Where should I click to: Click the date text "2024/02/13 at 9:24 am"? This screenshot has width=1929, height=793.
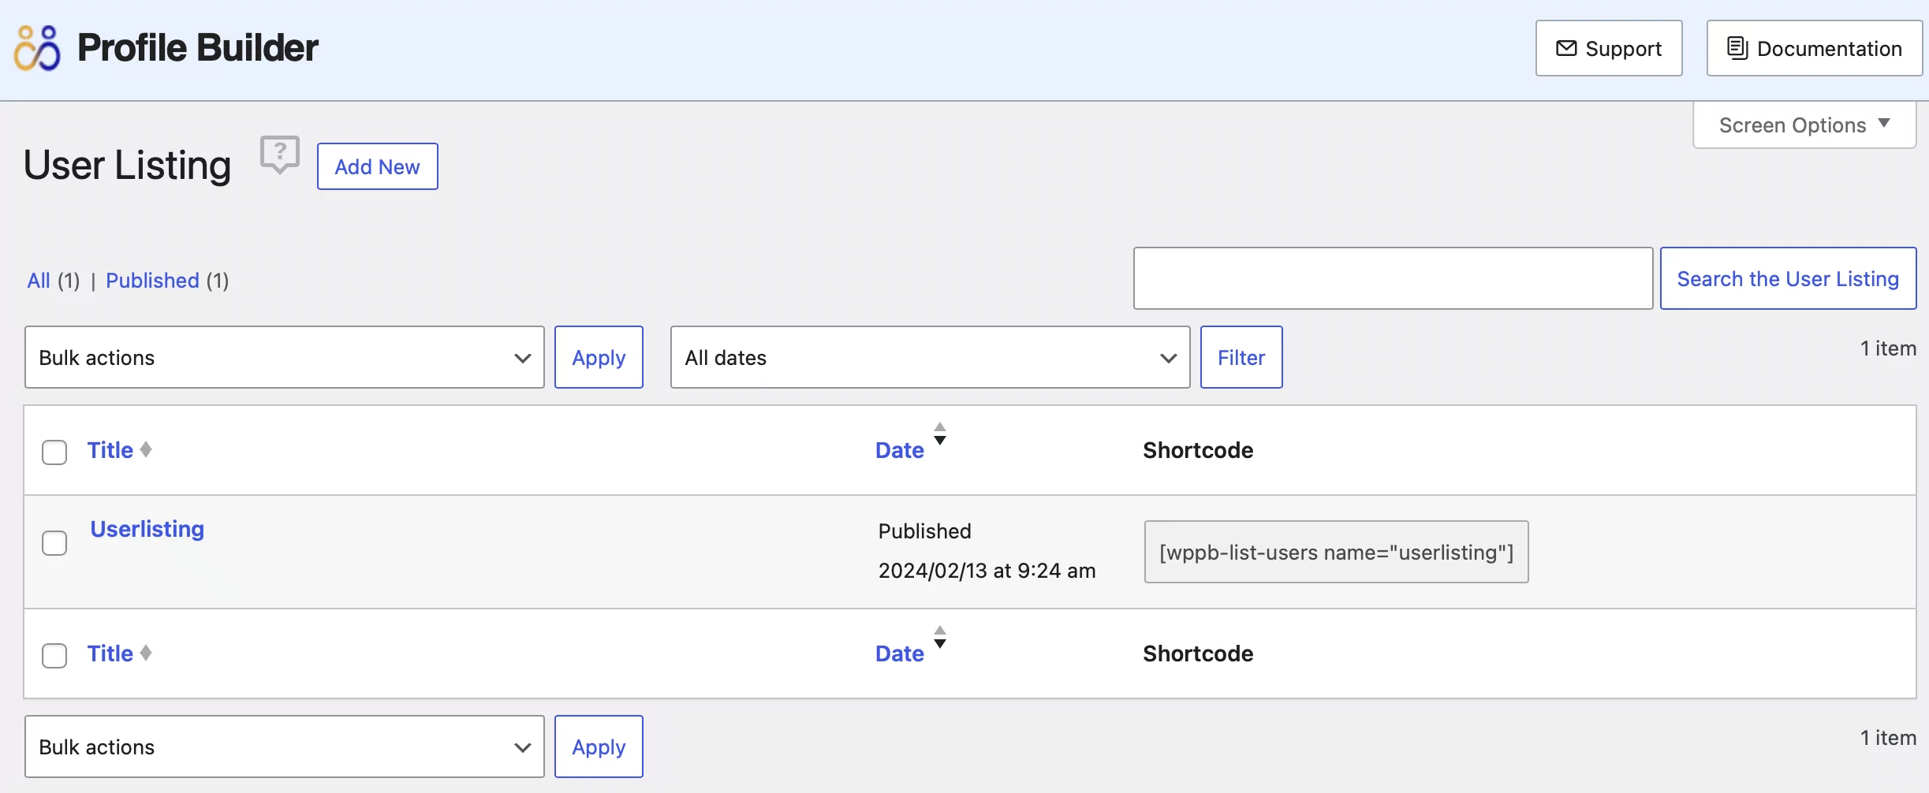987,571
